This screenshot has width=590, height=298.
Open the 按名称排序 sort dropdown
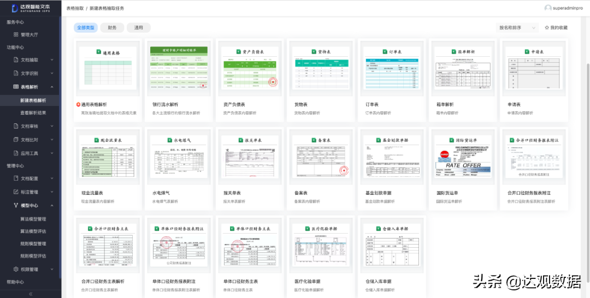click(x=517, y=27)
